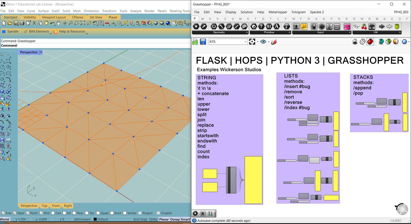Click the Text A parameter icon in Grasshopper
Image resolution: width=411 pixels, height=224 pixels.
[277, 27]
